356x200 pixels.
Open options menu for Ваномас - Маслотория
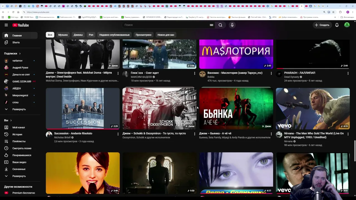(x=271, y=73)
